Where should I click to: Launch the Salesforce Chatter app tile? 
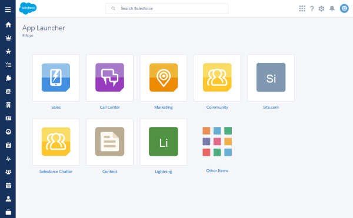point(56,142)
